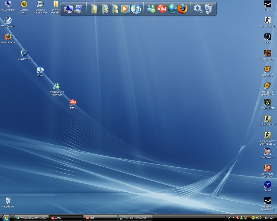Image resolution: width=277 pixels, height=221 pixels.
Task: Click the AIM system tray icon
Action: coord(238,218)
